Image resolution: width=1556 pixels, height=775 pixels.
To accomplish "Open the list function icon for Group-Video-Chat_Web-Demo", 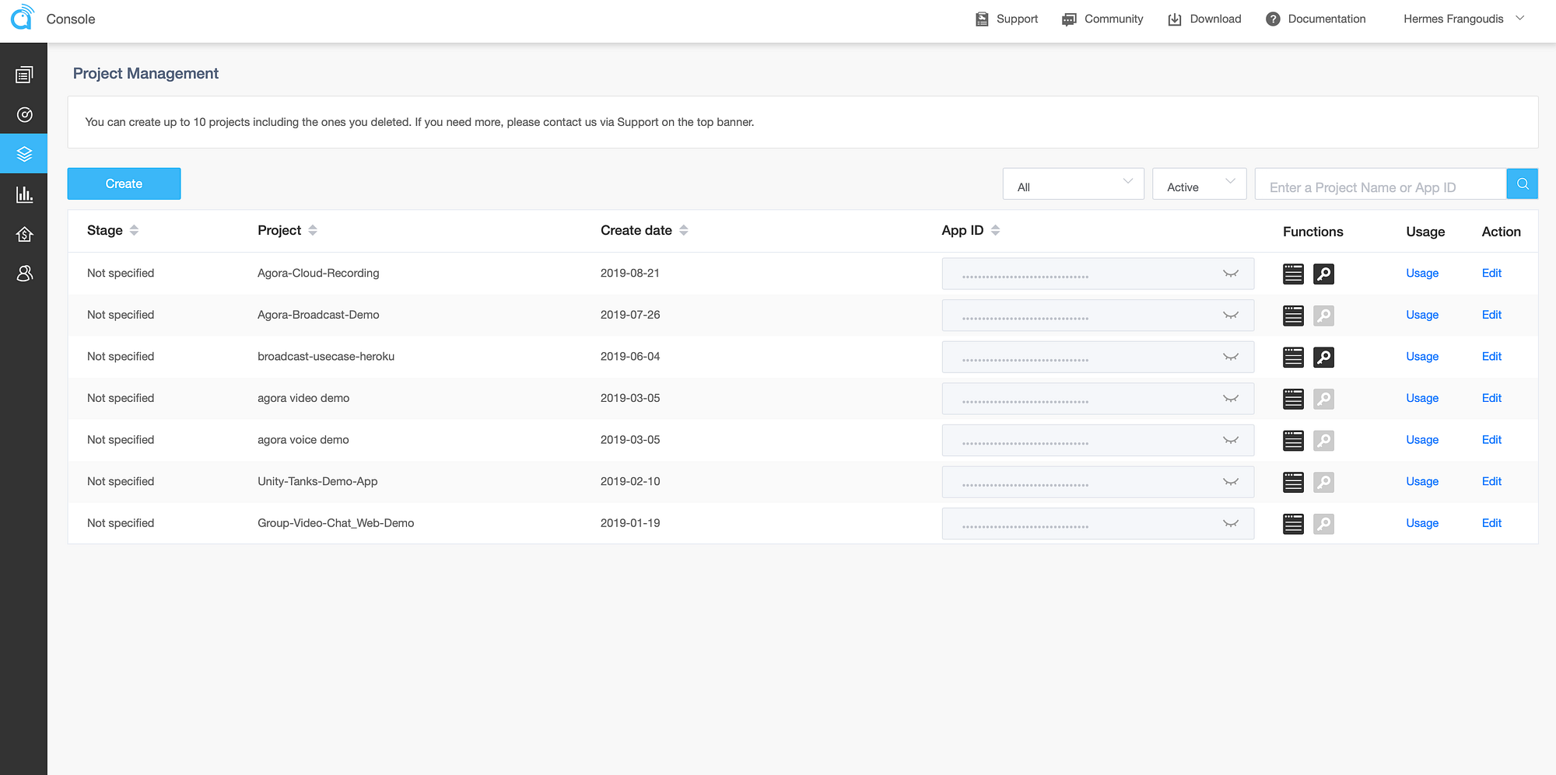I will (x=1293, y=524).
